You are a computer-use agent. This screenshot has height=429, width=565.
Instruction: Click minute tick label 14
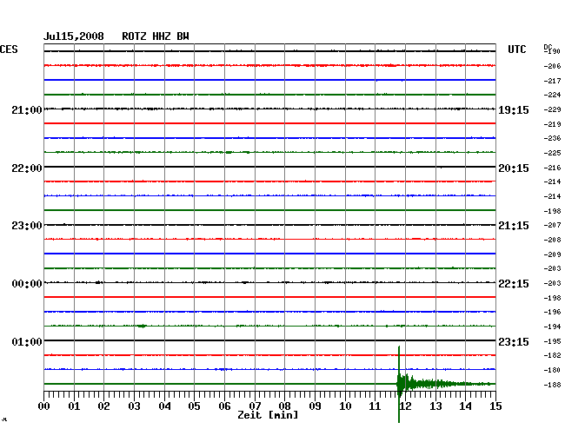[x=466, y=406]
